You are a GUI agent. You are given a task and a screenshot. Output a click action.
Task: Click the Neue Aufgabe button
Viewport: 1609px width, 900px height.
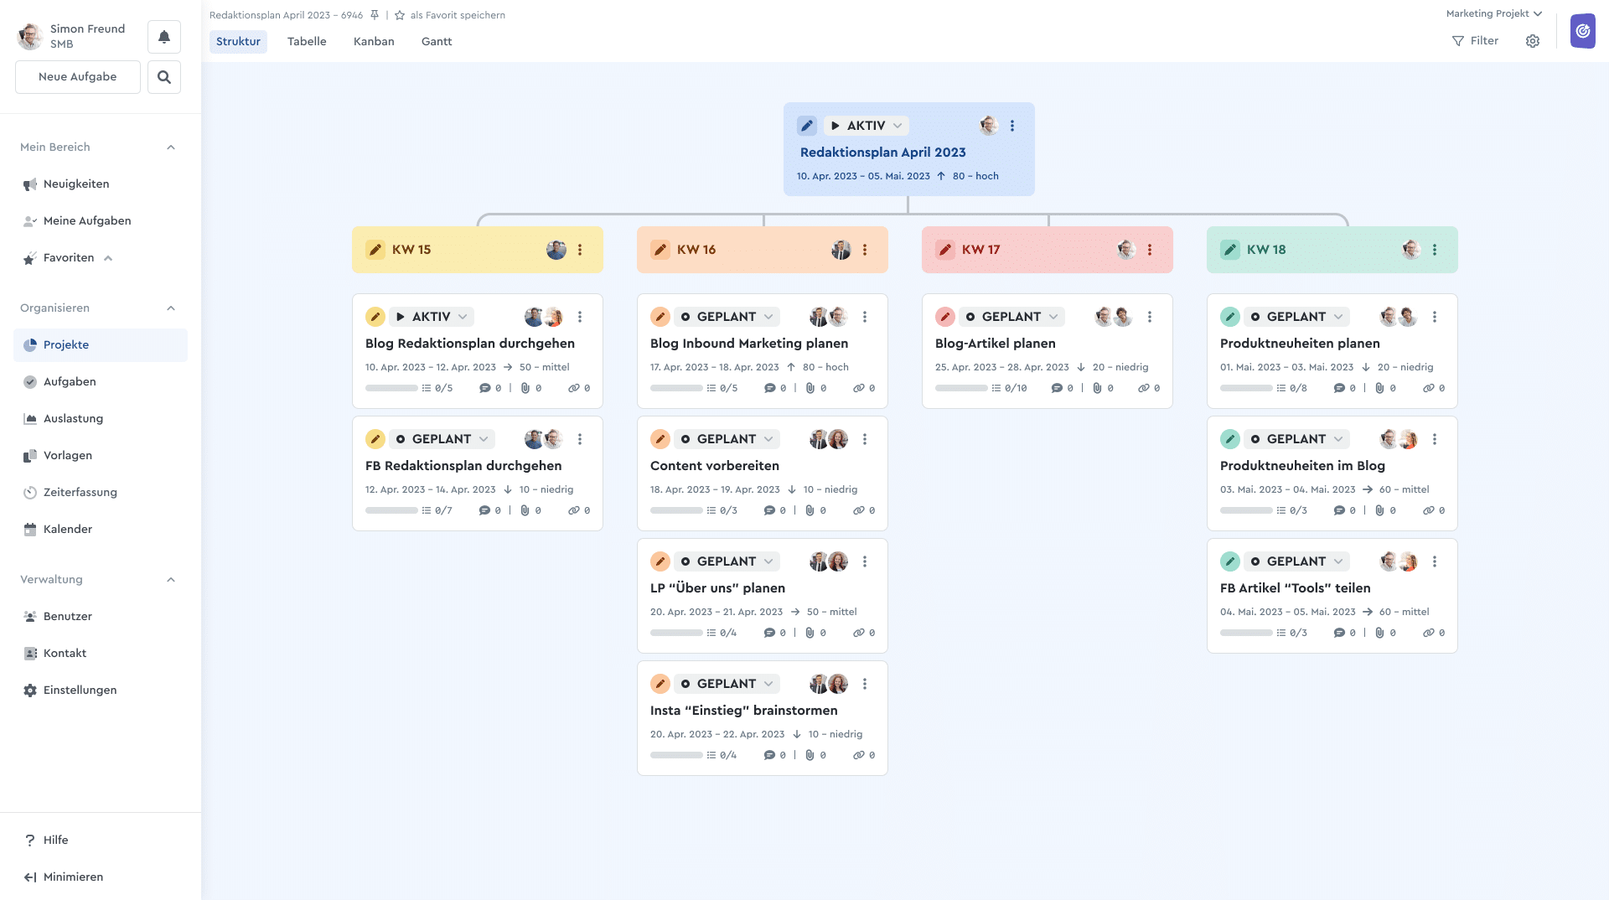(78, 77)
